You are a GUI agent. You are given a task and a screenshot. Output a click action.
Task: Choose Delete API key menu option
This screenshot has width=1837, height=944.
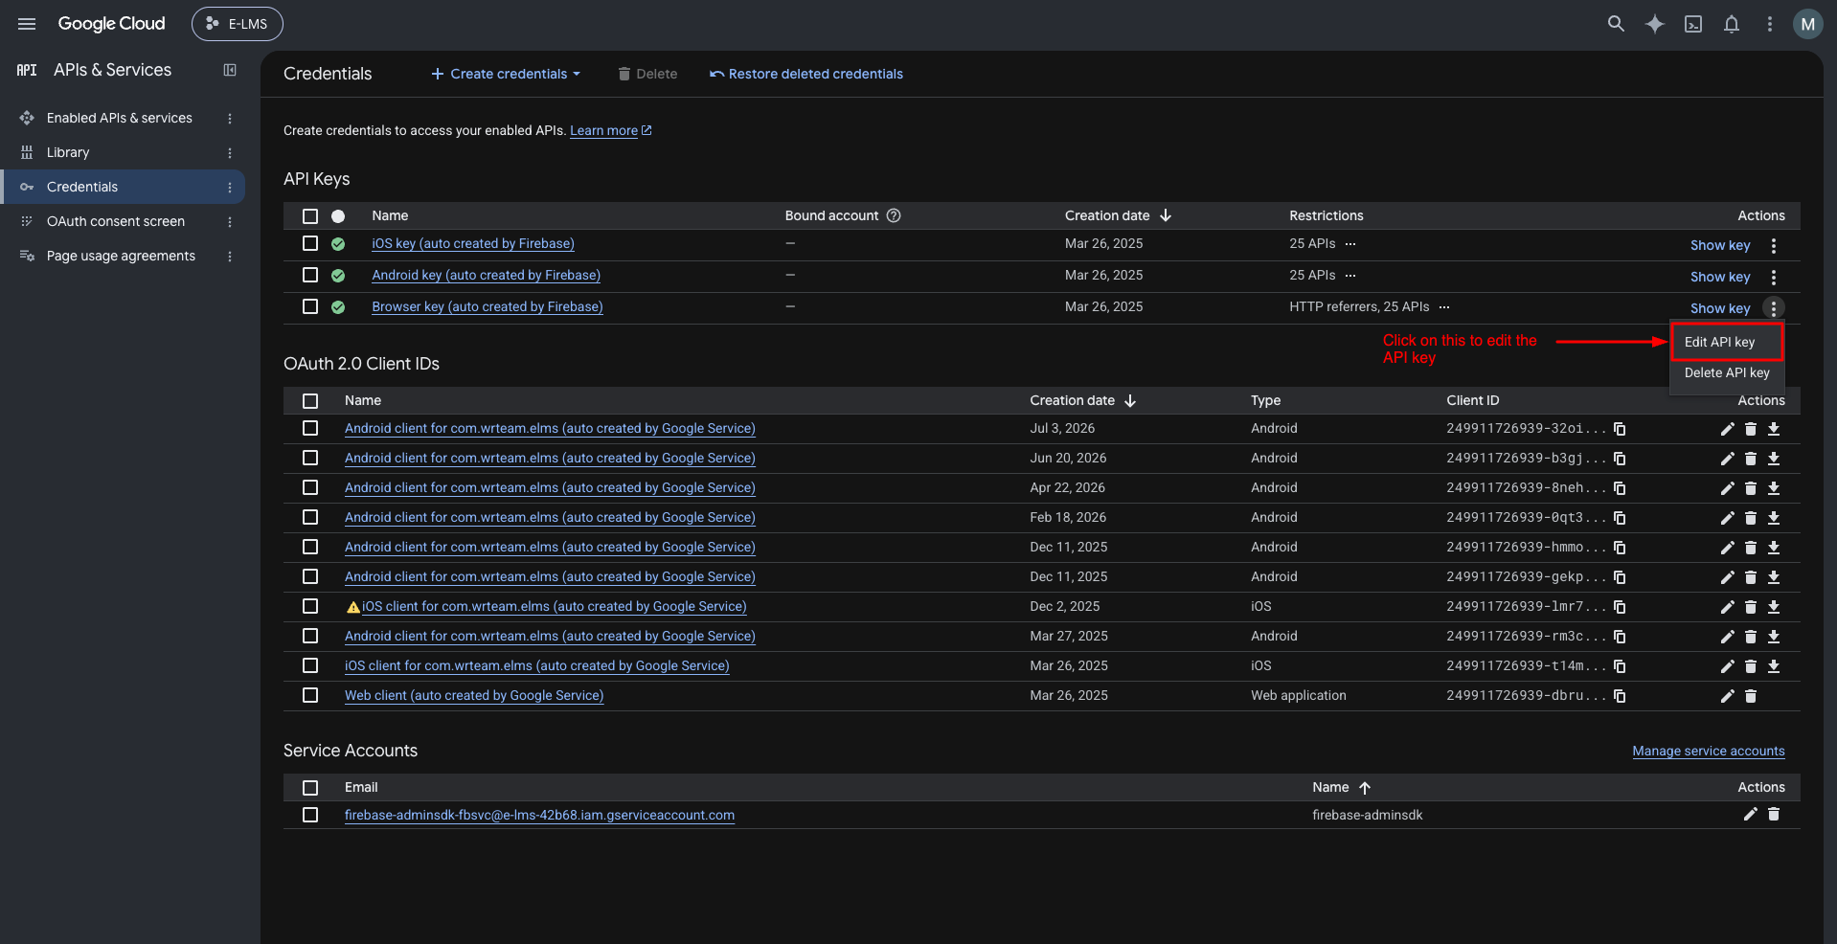tap(1727, 372)
